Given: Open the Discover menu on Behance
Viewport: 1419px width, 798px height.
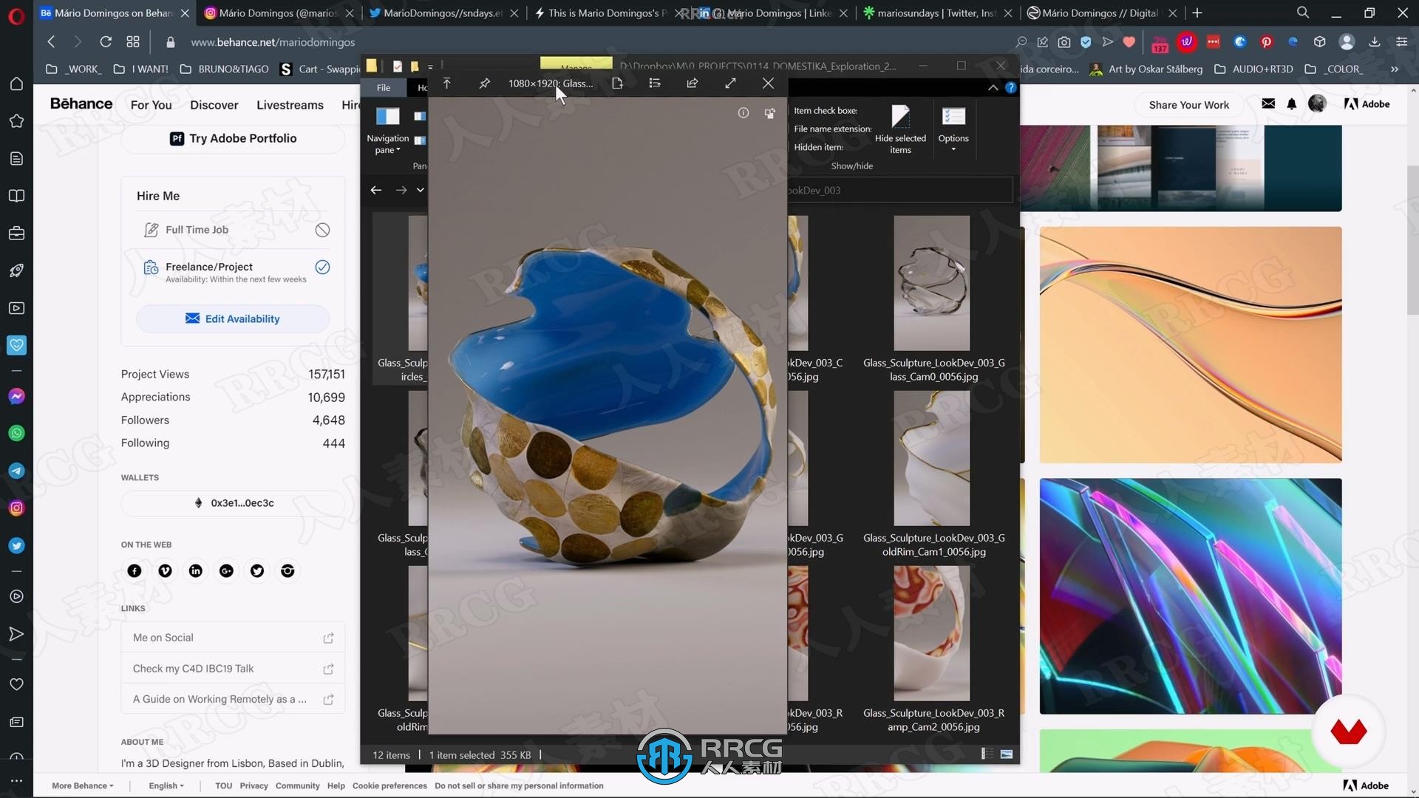Looking at the screenshot, I should pyautogui.click(x=214, y=105).
